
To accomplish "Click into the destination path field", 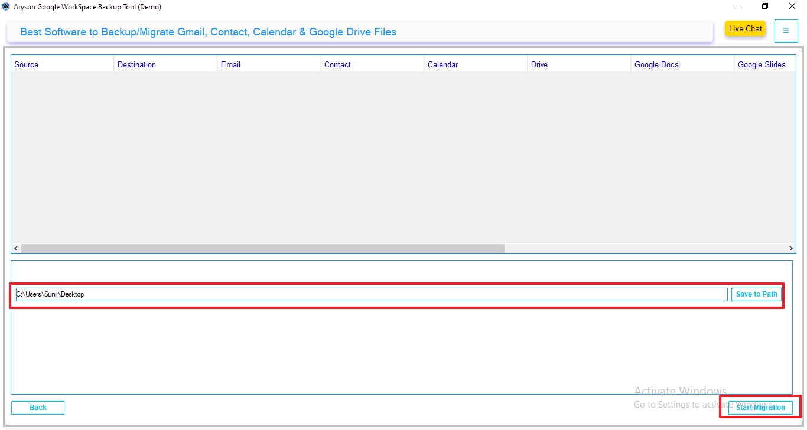I will [372, 294].
